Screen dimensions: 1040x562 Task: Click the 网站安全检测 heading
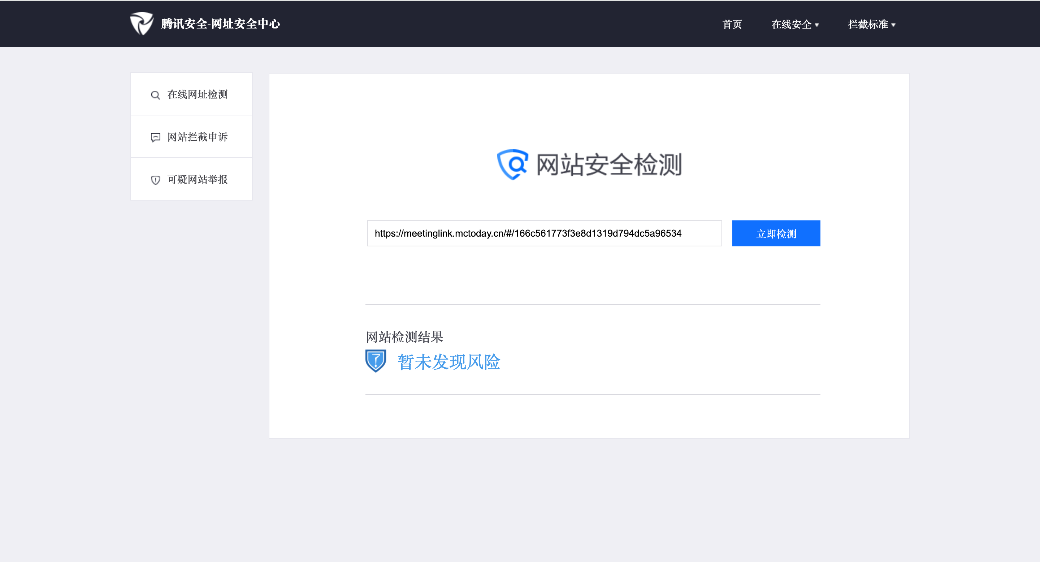click(x=609, y=164)
